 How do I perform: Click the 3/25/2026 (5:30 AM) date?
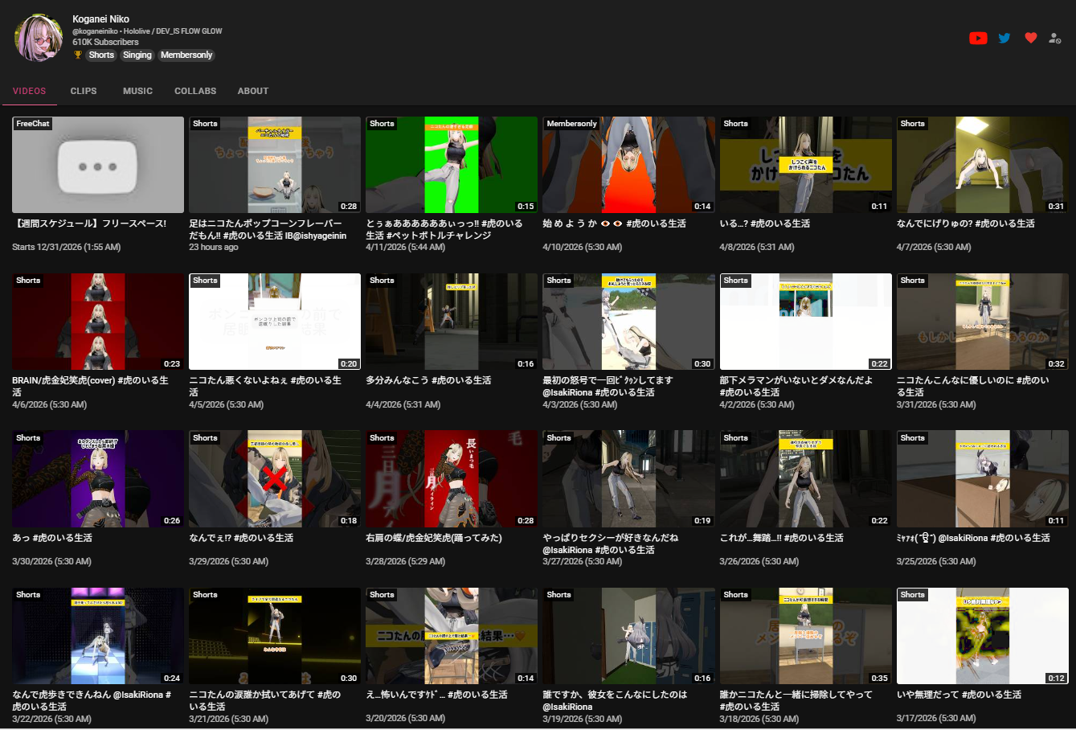936,561
